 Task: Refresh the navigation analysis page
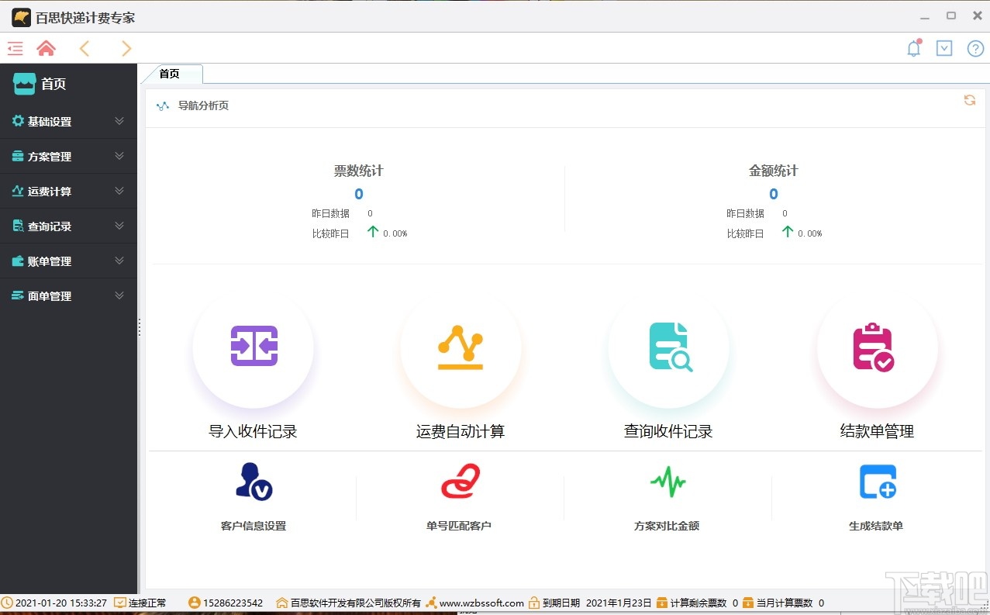tap(969, 100)
